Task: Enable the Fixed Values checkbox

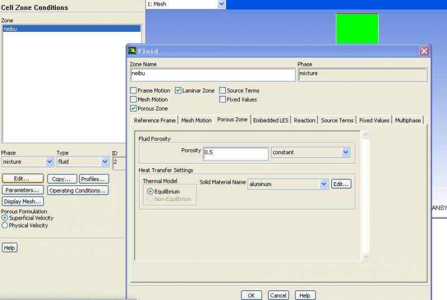Action: [x=222, y=99]
